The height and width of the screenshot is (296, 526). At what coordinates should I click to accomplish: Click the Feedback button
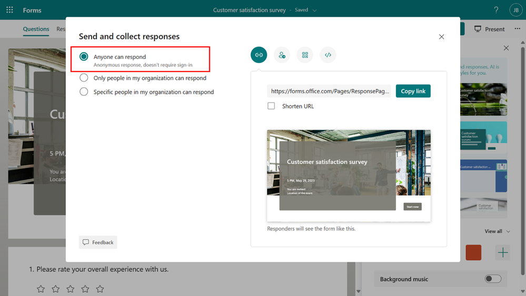[98, 242]
